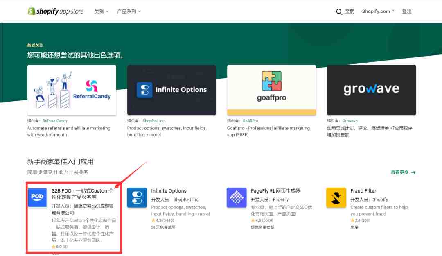
Task: Click the GoAffPro provider link
Action: [250, 121]
